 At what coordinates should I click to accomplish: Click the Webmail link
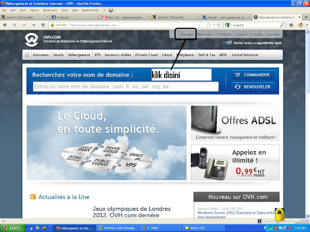[225, 34]
